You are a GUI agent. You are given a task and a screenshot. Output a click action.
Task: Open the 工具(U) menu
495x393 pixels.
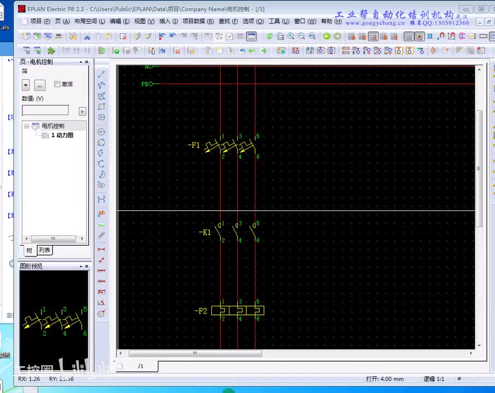tap(279, 21)
